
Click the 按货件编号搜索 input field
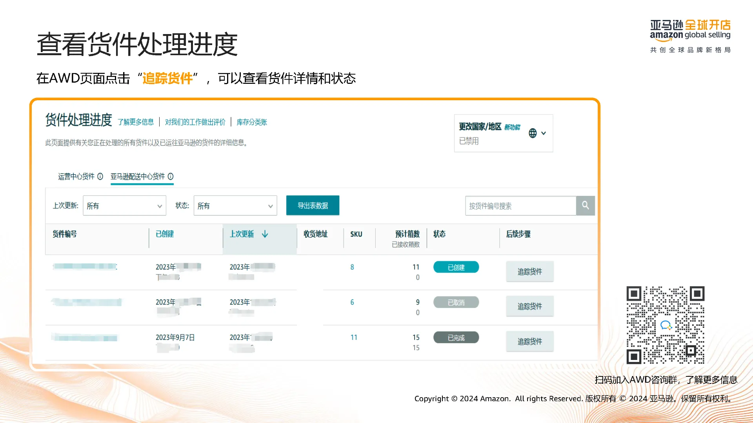click(x=520, y=206)
